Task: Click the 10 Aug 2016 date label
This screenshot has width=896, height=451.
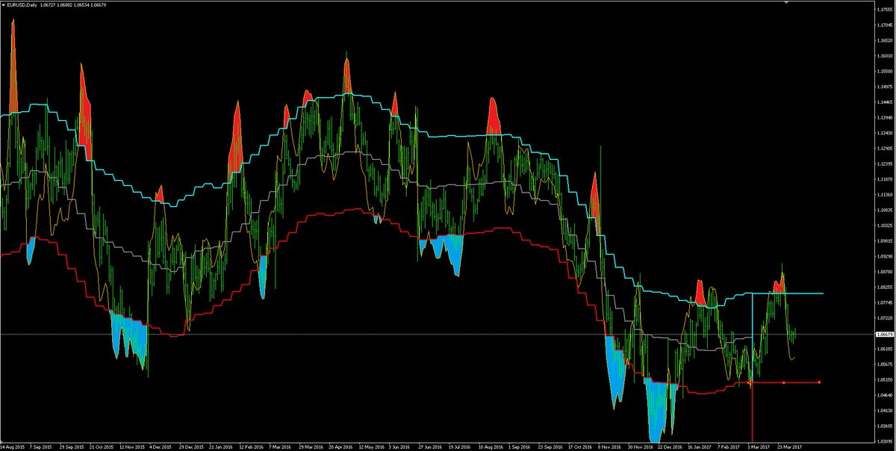Action: click(x=491, y=447)
